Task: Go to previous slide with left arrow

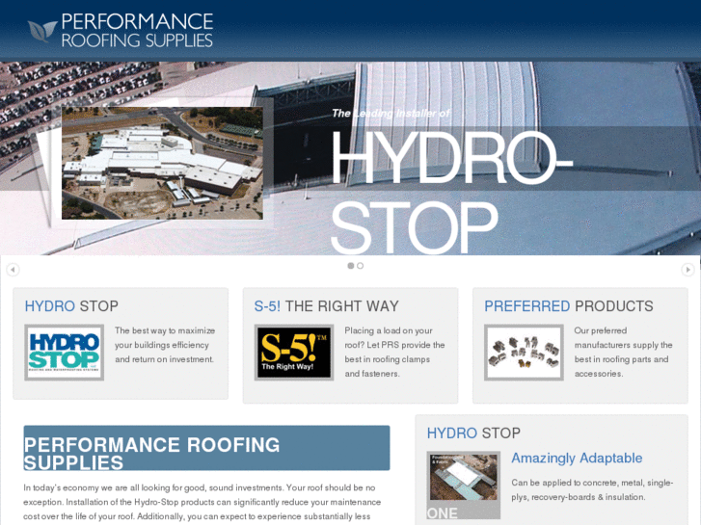Action: 13,270
